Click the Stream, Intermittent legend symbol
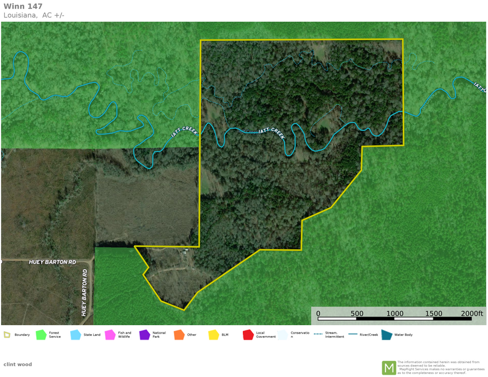Viewport: 488px width, 377px height. (318, 335)
